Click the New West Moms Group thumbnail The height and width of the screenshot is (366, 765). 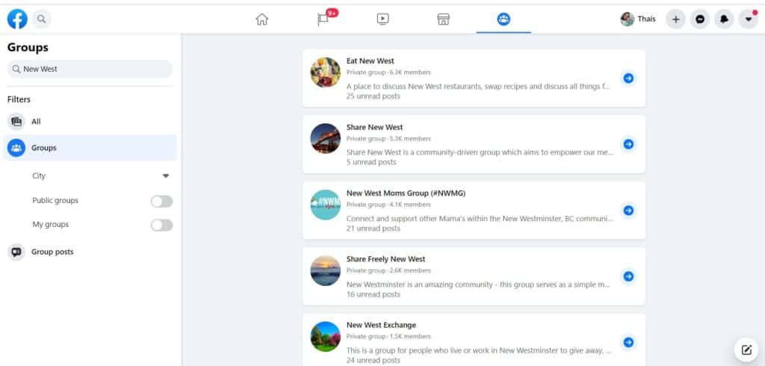point(326,205)
